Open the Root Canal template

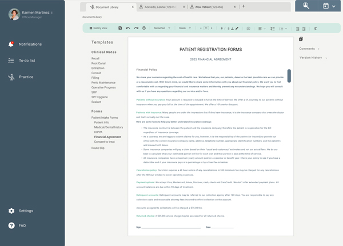(98, 63)
